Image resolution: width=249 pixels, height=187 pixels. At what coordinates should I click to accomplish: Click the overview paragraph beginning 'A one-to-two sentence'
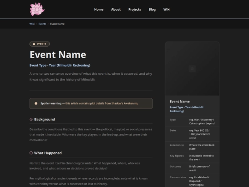pos(91,77)
